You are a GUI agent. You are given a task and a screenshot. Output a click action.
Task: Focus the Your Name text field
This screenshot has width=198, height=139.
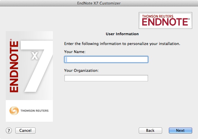[x=106, y=59]
